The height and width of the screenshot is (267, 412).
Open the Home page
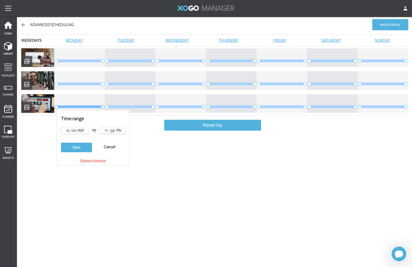pyautogui.click(x=8, y=27)
